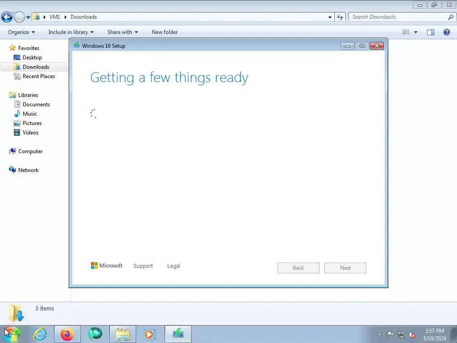Image resolution: width=457 pixels, height=343 pixels.
Task: Click the Next button in Setup
Action: [345, 268]
